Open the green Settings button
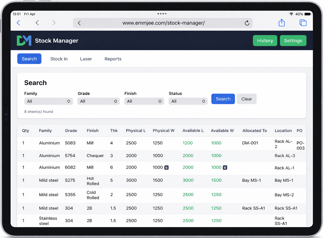Viewport: 324px width, 238px height. (293, 41)
